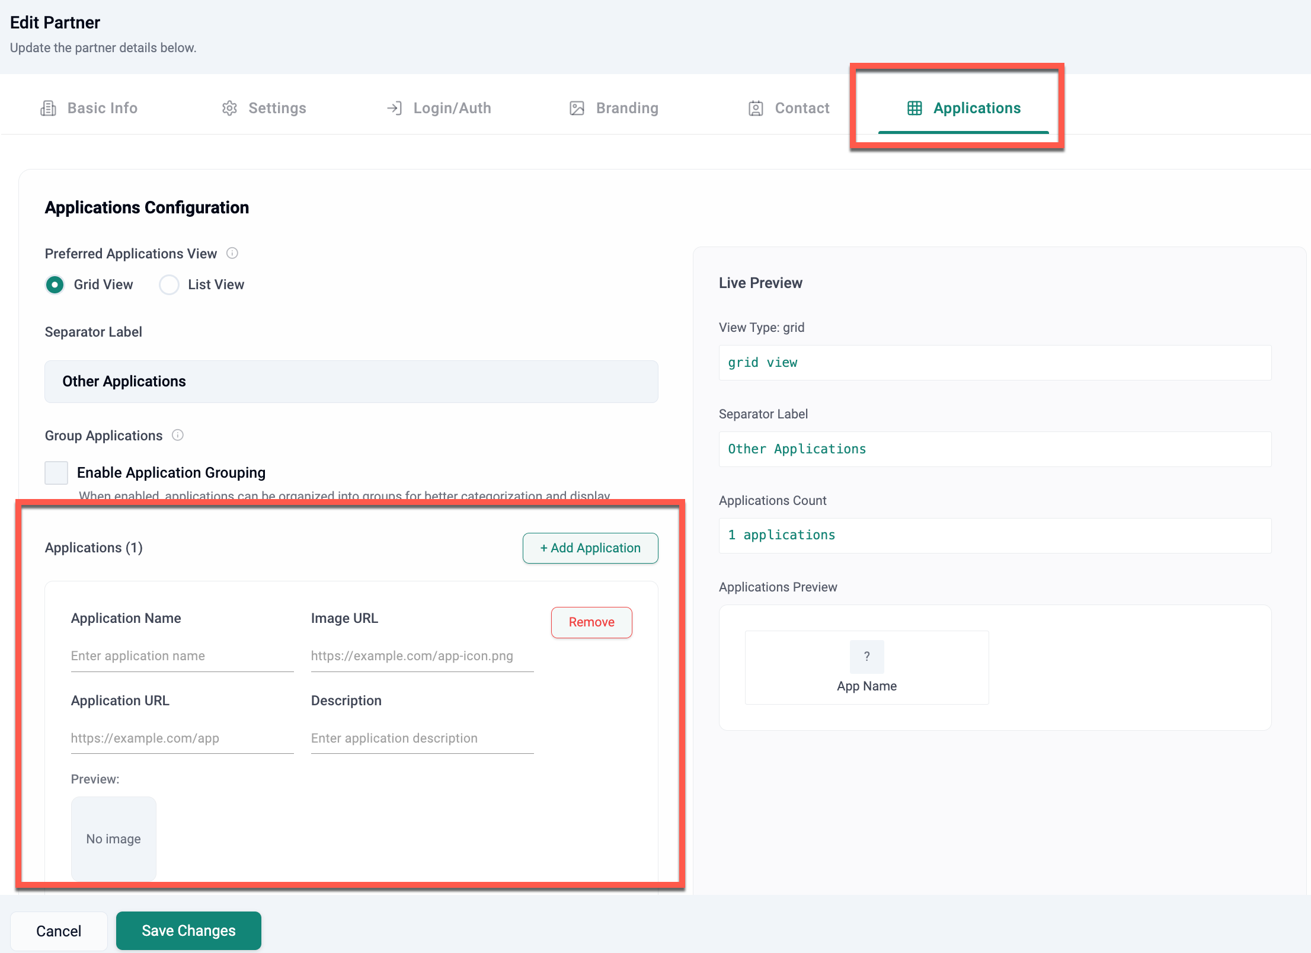The height and width of the screenshot is (953, 1311).
Task: Click info icon next to Group Applications
Action: pos(178,436)
